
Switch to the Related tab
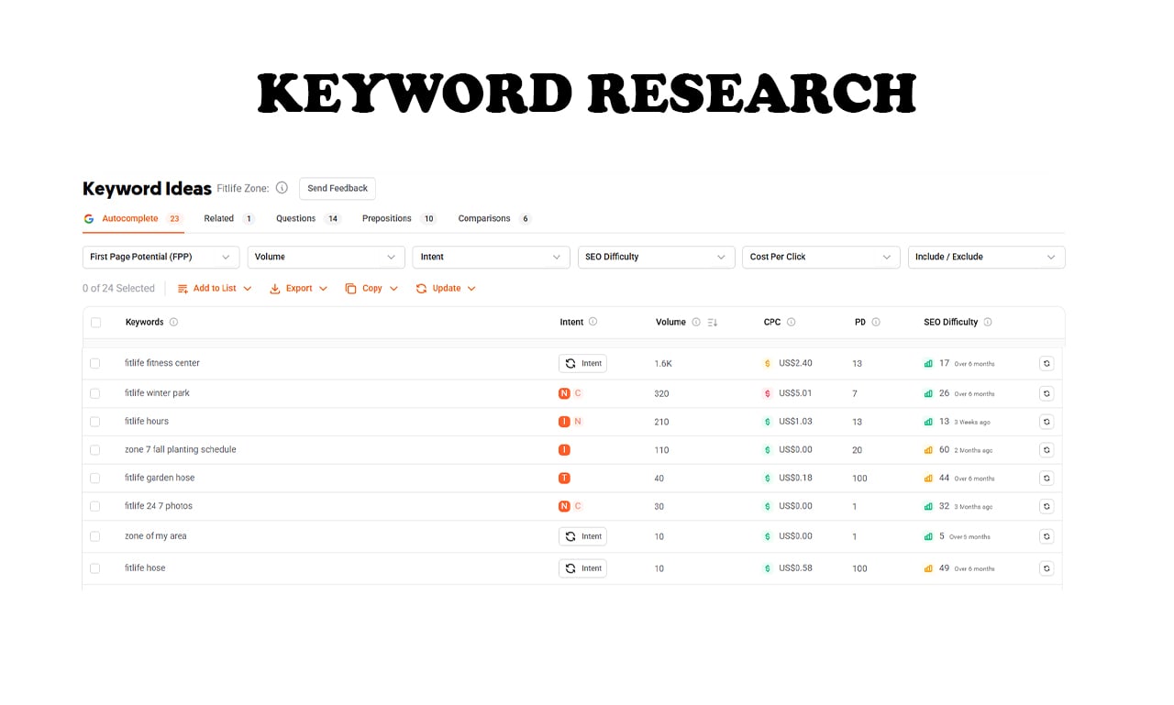coord(229,219)
